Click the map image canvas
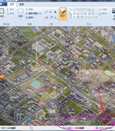Viewport: 115px width, 131px height. pos(57,76)
